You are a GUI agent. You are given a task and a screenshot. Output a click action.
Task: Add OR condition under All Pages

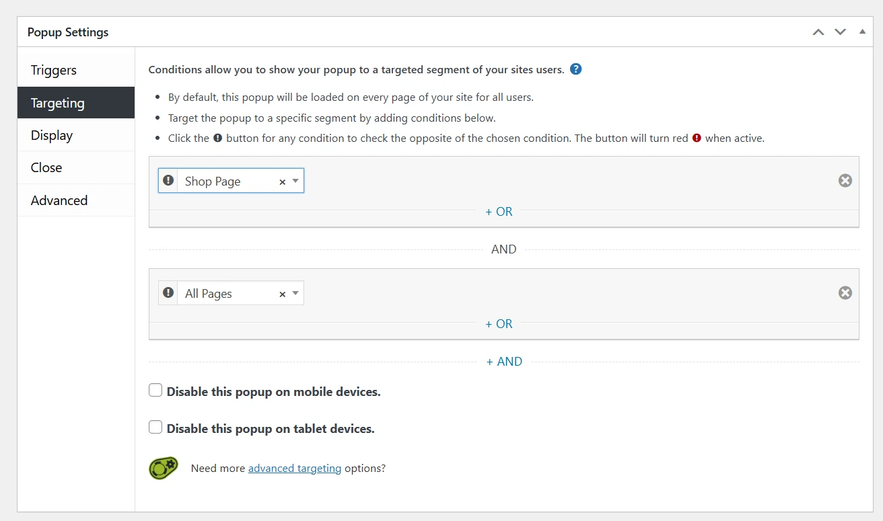[499, 323]
